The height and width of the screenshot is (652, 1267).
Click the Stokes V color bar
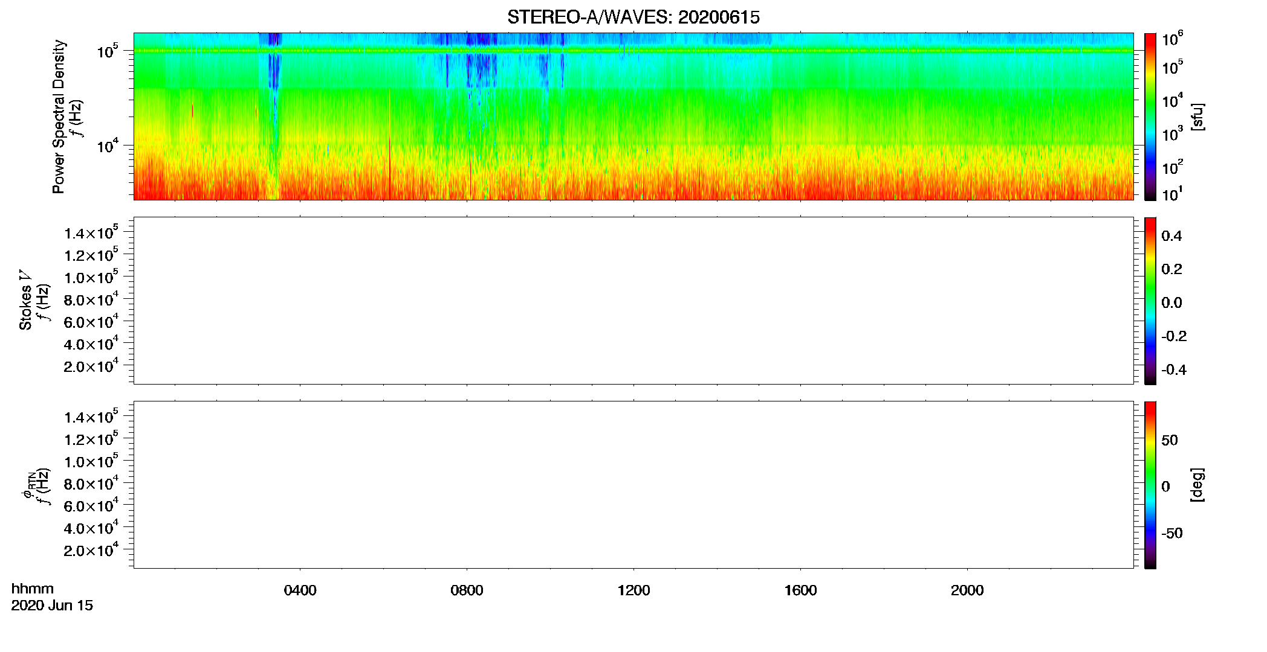[1150, 301]
